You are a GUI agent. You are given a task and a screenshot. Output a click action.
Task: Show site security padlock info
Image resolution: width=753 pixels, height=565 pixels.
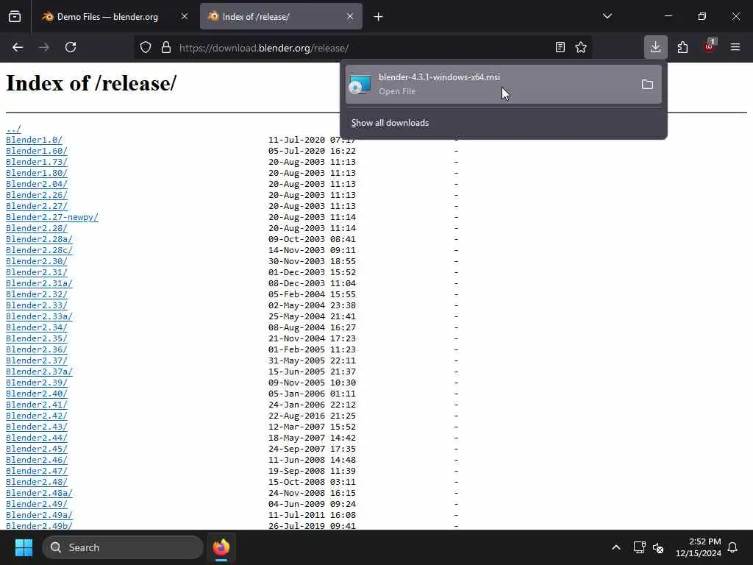[x=166, y=48]
